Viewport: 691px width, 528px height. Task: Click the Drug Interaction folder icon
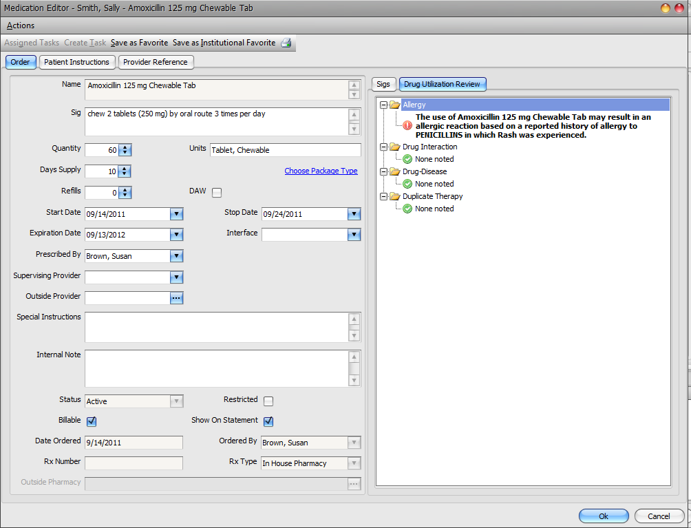[395, 147]
